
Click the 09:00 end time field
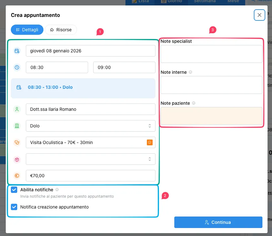[124, 67]
